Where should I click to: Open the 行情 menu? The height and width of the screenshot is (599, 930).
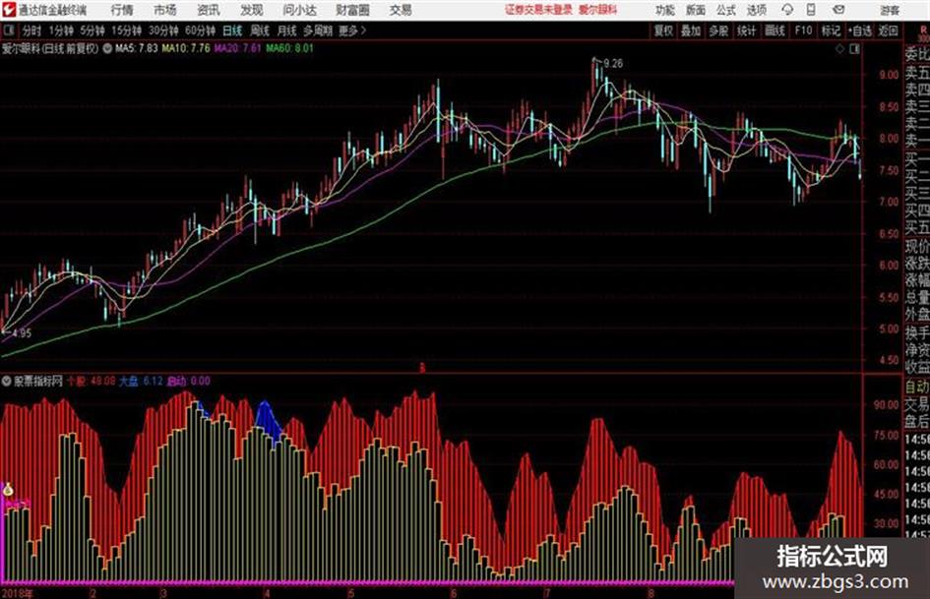[122, 10]
